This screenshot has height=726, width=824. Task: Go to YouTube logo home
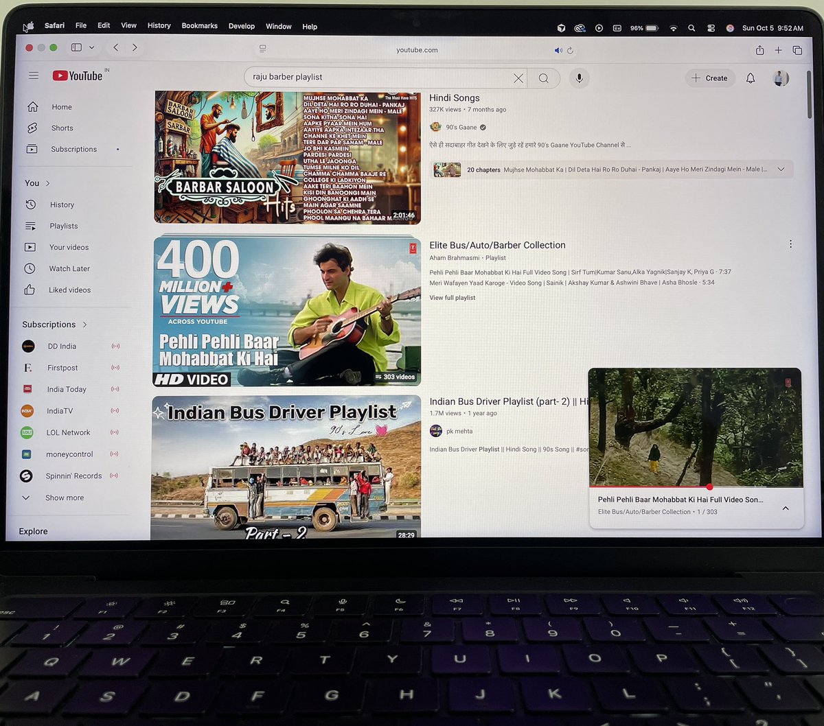pos(78,75)
